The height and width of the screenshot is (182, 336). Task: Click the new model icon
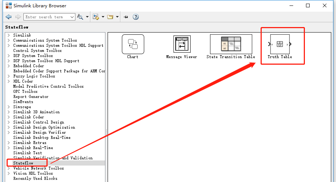click(x=96, y=17)
